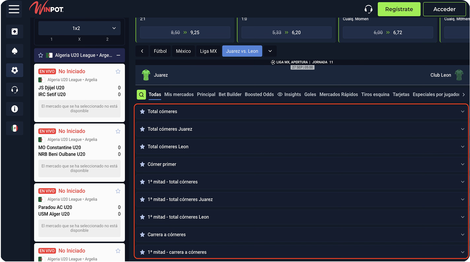Image resolution: width=470 pixels, height=262 pixels.
Task: Toggle star for Total córneres market
Action: pyautogui.click(x=142, y=111)
